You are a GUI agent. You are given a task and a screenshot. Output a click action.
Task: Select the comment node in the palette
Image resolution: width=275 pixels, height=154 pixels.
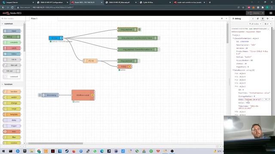(x=12, y=77)
